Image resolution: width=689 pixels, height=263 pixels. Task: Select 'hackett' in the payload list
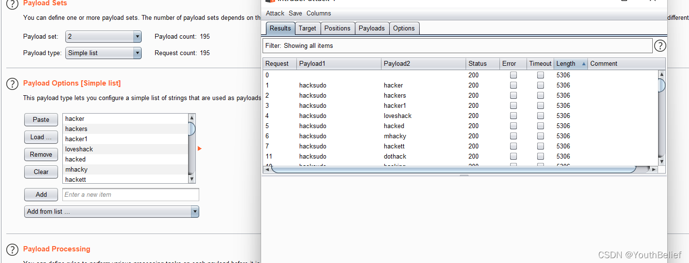coord(125,180)
